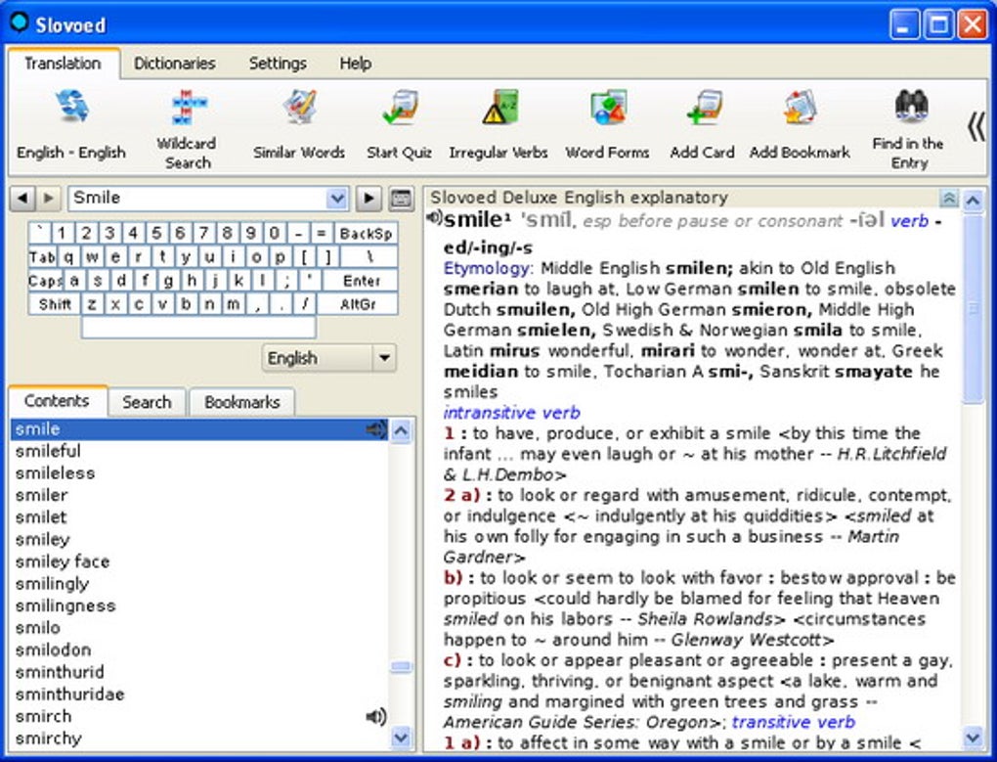997x762 pixels.
Task: Add Card for current word
Action: [x=702, y=124]
